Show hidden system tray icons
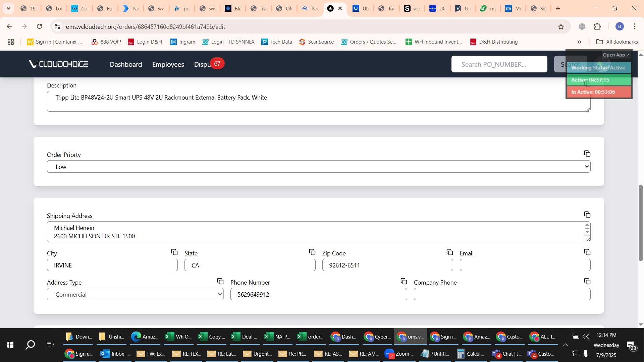Image resolution: width=644 pixels, height=362 pixels. coord(566,345)
